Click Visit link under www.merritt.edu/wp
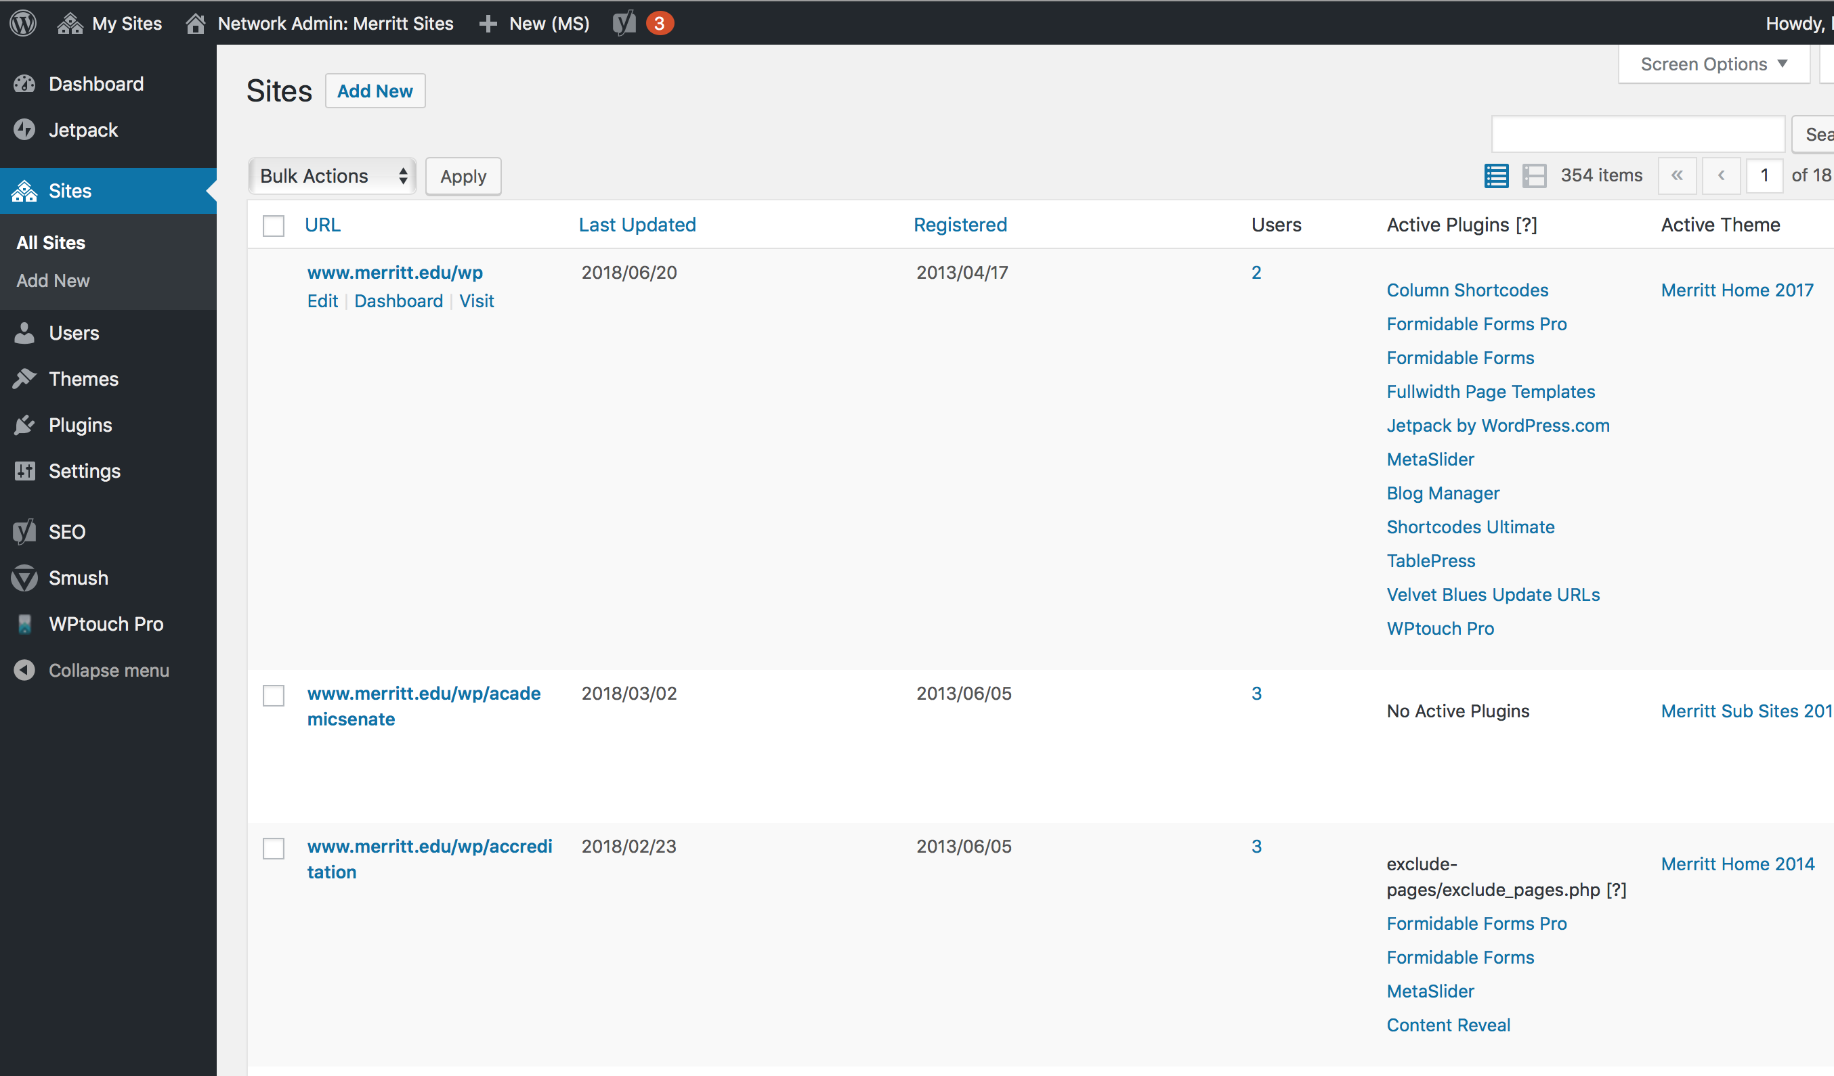 (477, 301)
